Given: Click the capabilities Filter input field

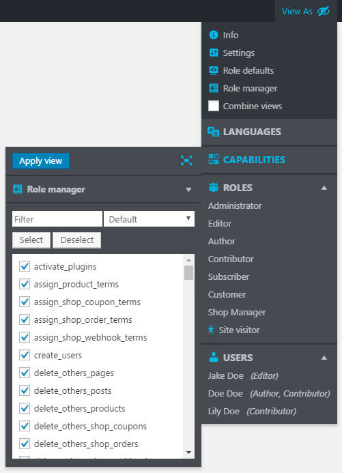Looking at the screenshot, I should [57, 219].
